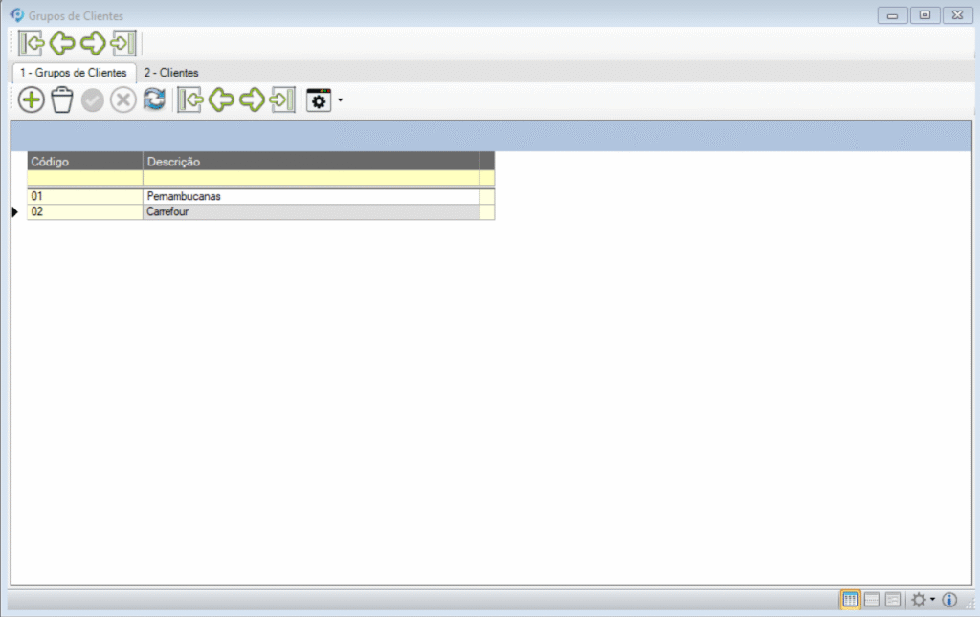Screen dimensions: 980x617
Task: Click the Descrição column header
Action: click(x=310, y=161)
